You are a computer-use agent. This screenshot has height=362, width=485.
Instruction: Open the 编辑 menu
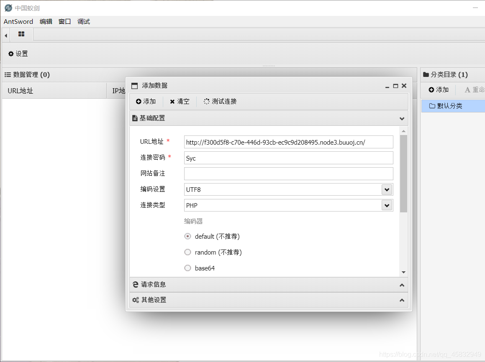pyautogui.click(x=46, y=22)
